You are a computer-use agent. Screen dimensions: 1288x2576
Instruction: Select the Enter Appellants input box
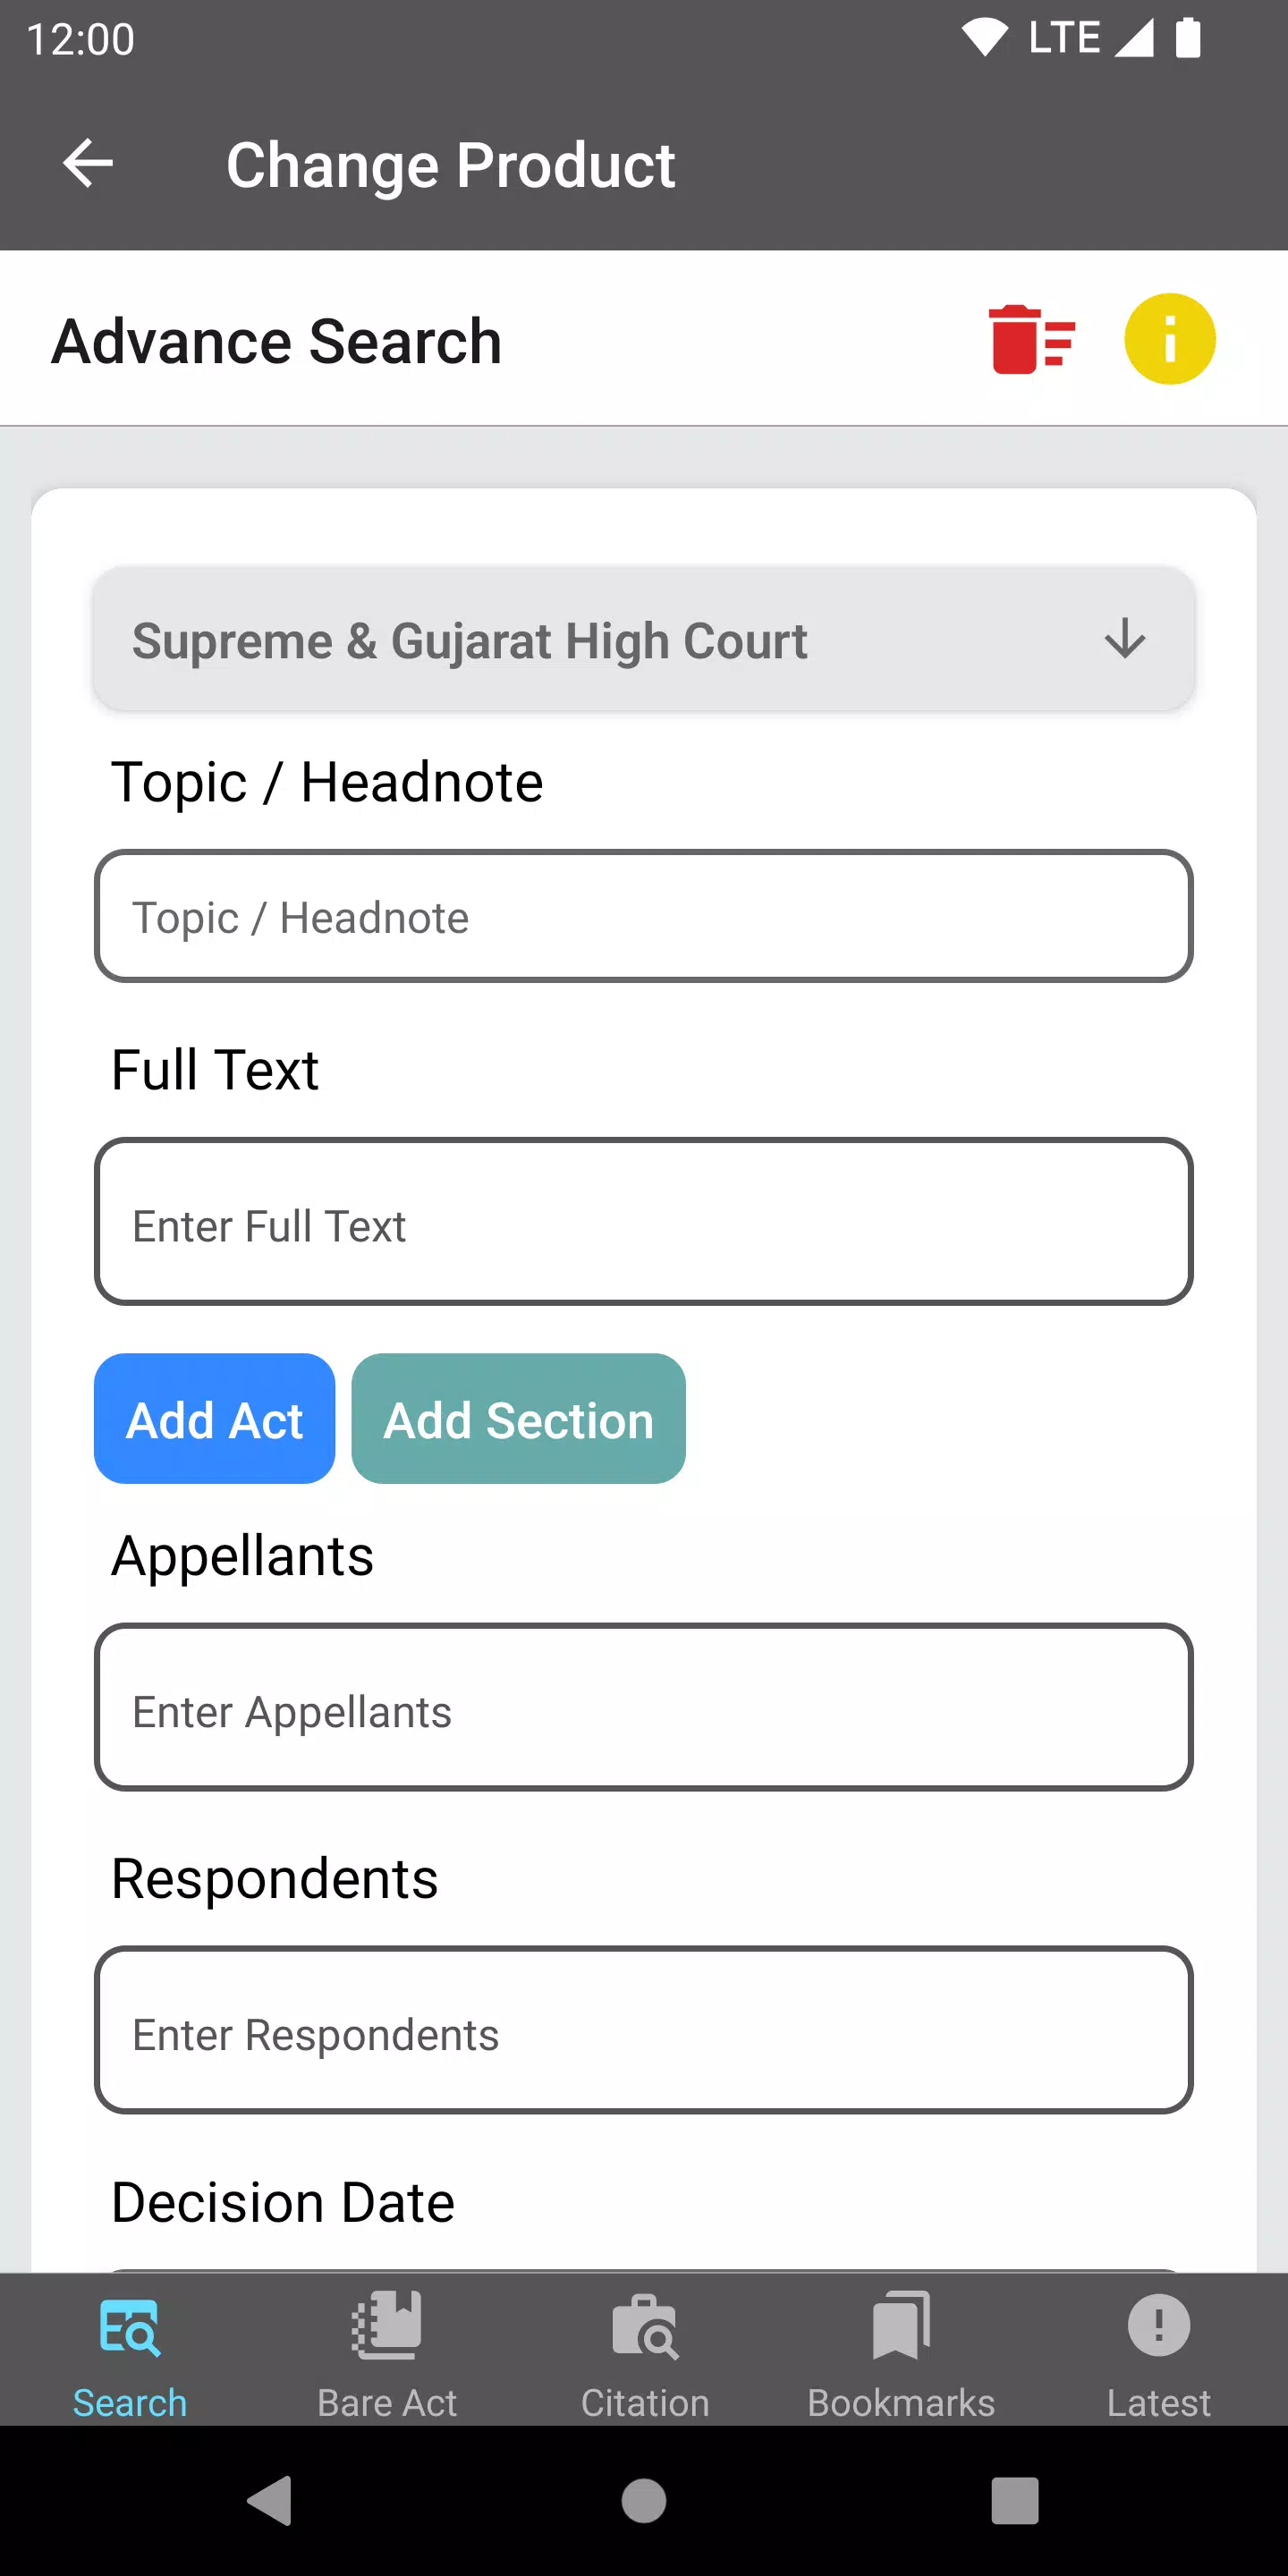point(644,1707)
